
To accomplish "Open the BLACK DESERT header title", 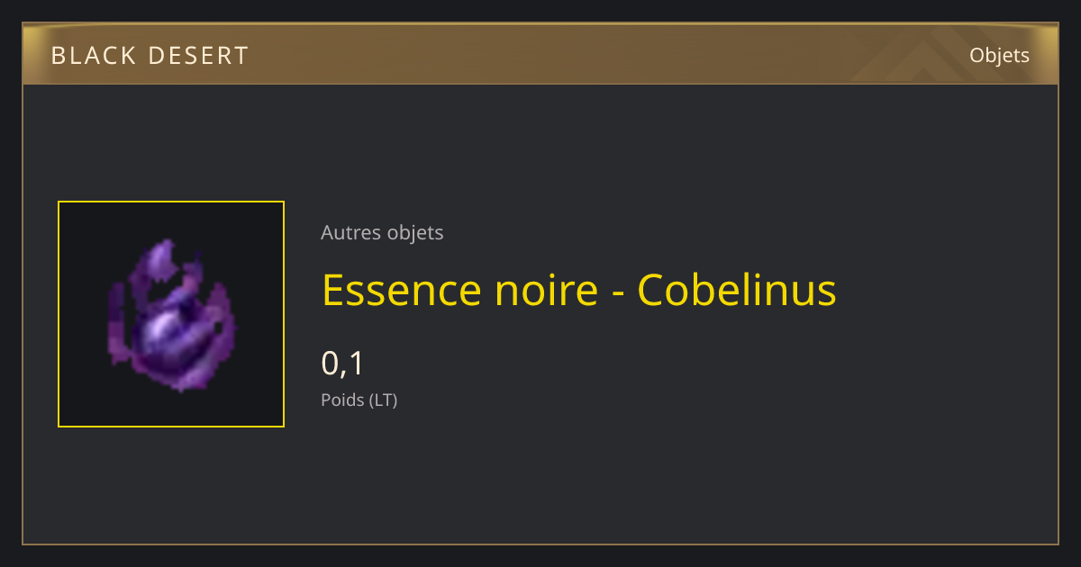I will click(150, 56).
